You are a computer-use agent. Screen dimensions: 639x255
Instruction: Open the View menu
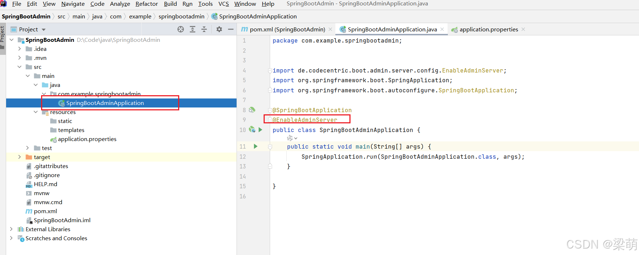[49, 4]
